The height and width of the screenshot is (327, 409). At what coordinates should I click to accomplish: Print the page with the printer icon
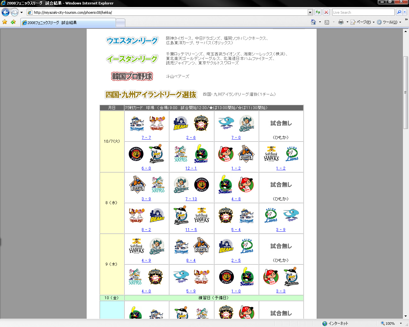click(341, 22)
